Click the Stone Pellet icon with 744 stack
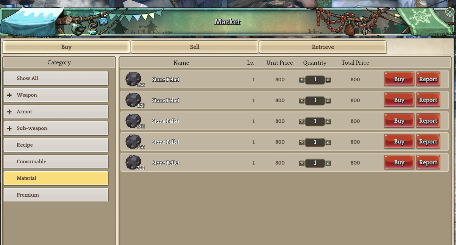Screen dimensions: 456x245 coord(133,162)
